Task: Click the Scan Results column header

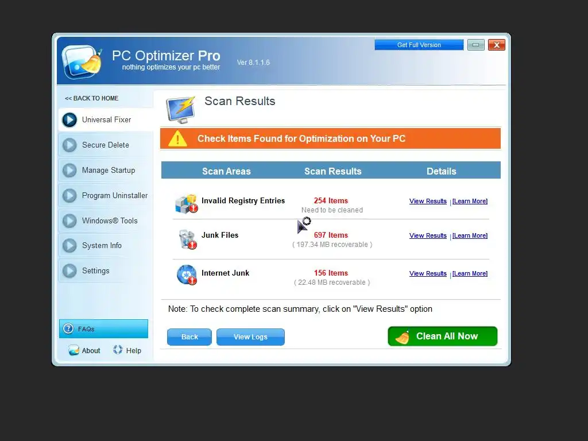Action: click(332, 171)
